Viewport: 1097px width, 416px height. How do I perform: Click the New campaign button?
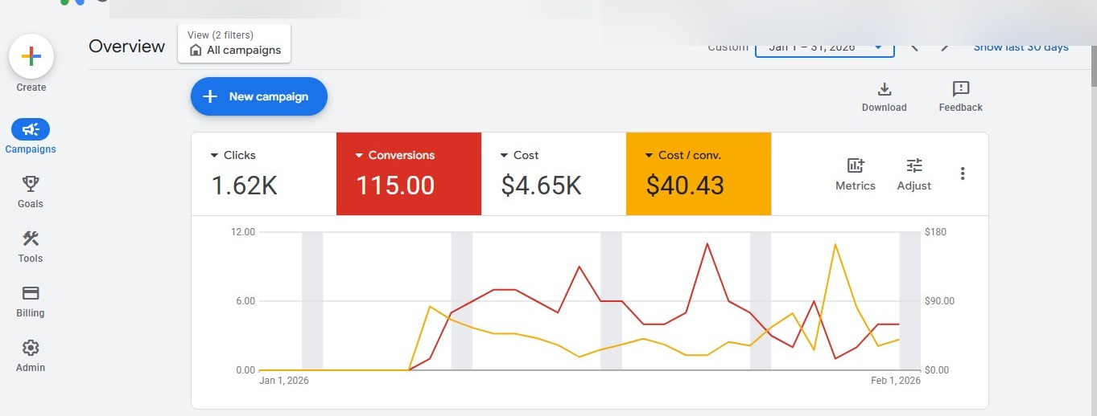(x=259, y=96)
